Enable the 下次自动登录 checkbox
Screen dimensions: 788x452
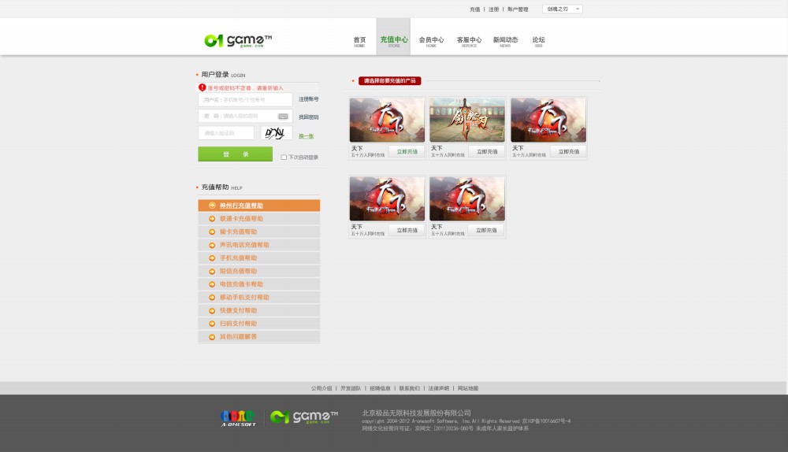coord(284,157)
